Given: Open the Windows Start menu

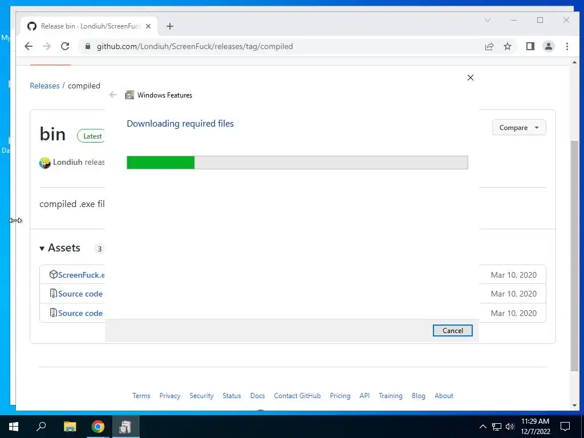Looking at the screenshot, I should point(14,427).
